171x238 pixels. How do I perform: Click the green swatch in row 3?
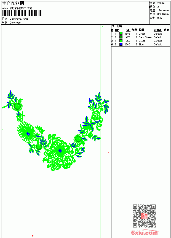121,41
